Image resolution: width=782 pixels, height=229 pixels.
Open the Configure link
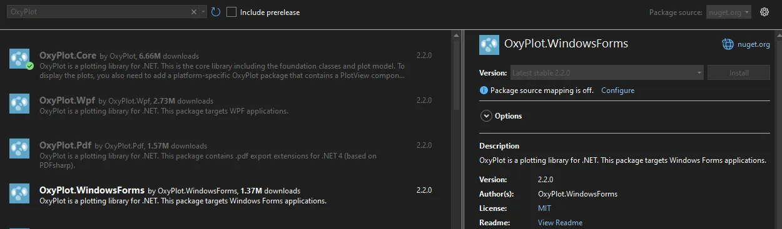[x=617, y=90]
